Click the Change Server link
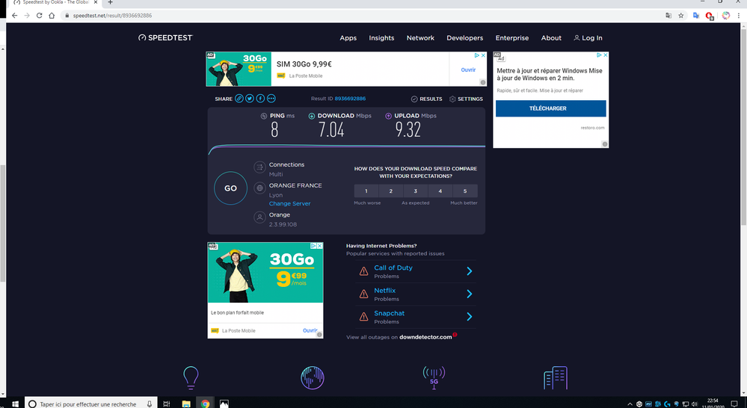747x408 pixels. click(289, 203)
